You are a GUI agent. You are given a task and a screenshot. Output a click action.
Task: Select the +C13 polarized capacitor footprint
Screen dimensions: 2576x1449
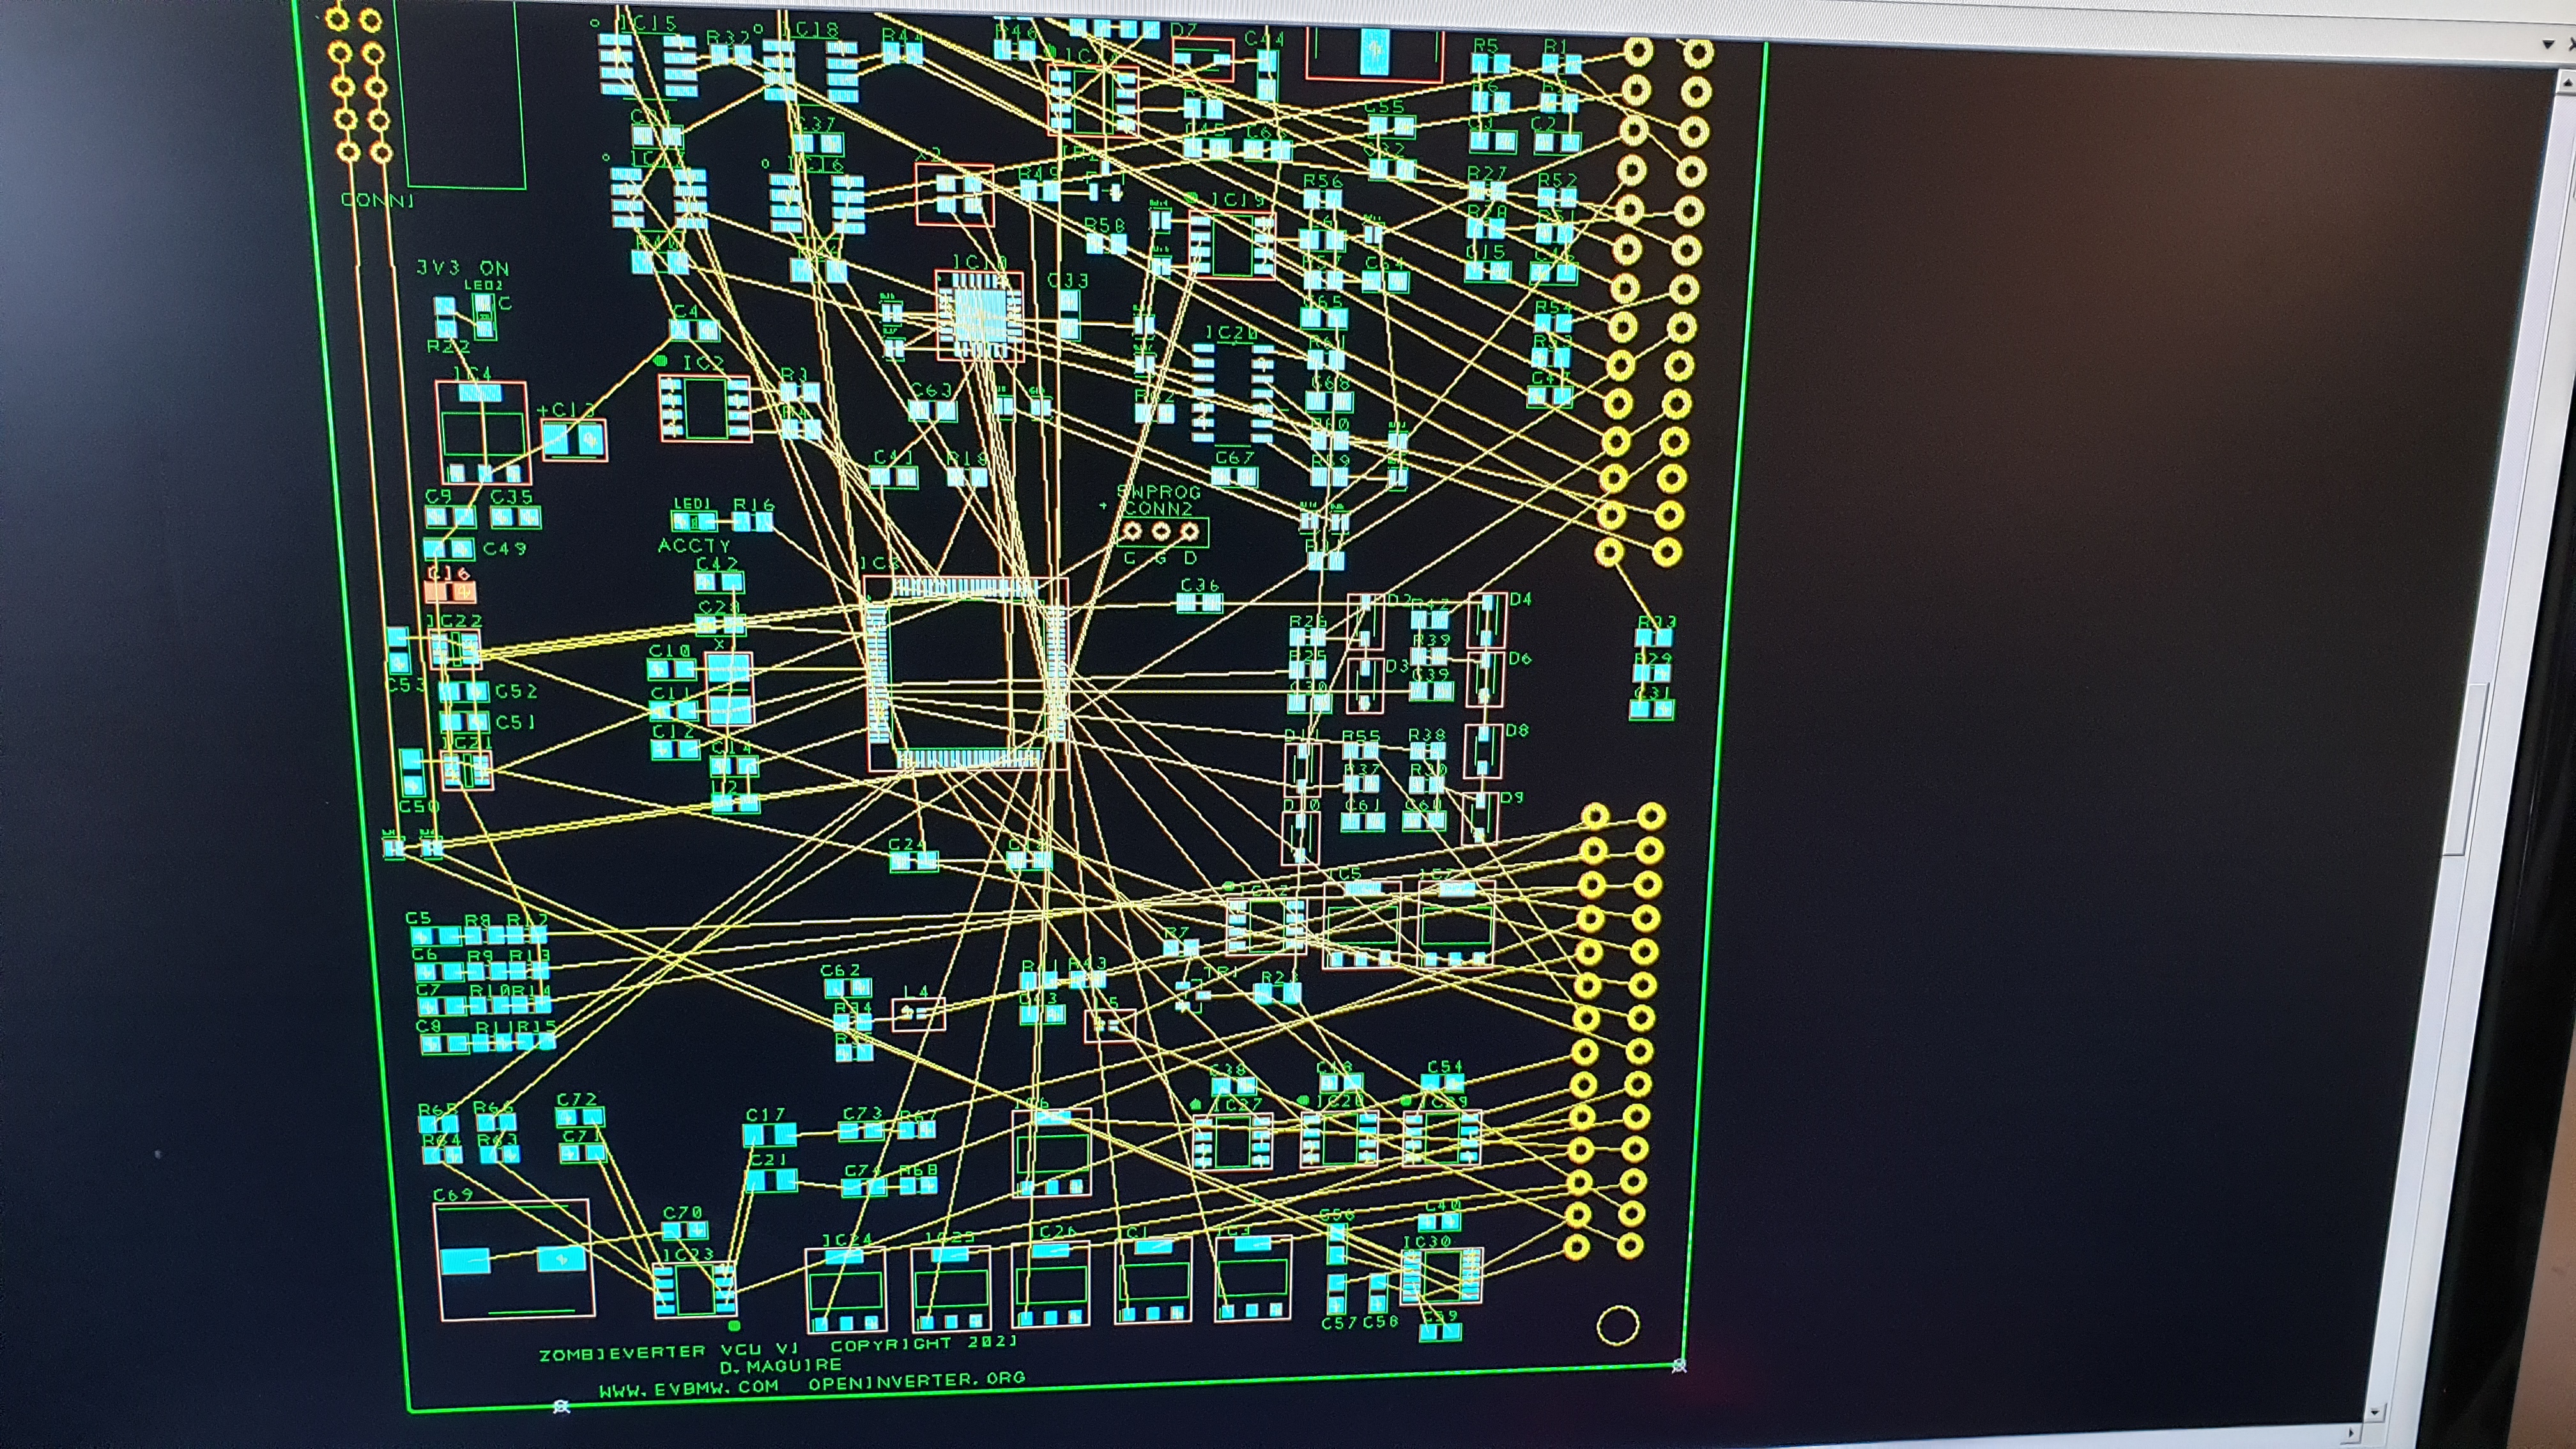(x=574, y=439)
